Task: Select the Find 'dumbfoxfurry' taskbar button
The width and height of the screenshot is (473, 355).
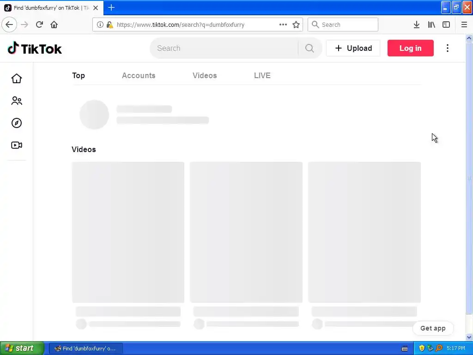Action: point(85,349)
